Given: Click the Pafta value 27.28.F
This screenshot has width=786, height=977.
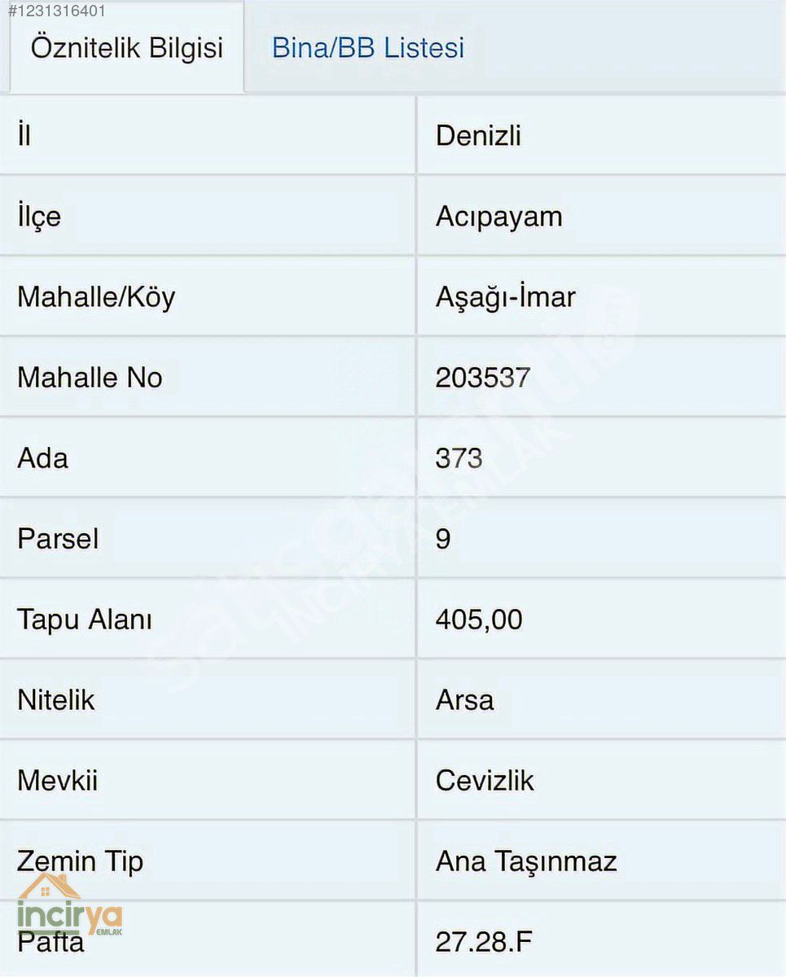Looking at the screenshot, I should point(484,942).
